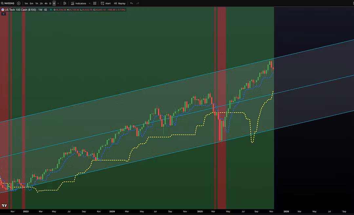This screenshot has height=215, width=354.
Task: Select the 2h interval
Action: (41, 3)
